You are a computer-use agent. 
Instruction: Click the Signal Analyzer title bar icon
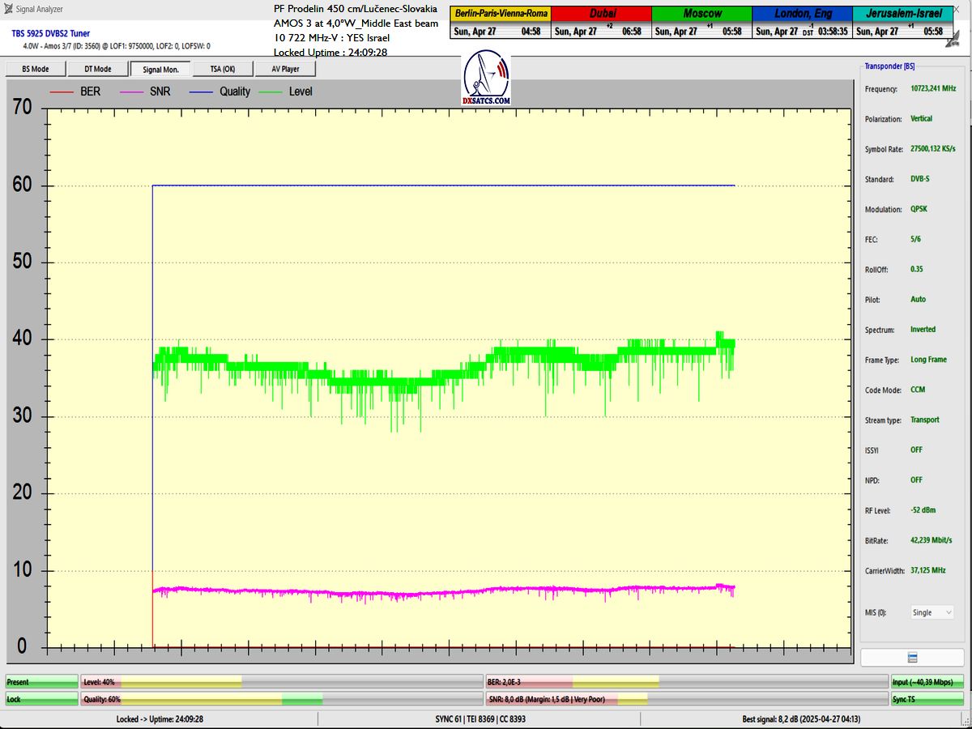coord(8,9)
